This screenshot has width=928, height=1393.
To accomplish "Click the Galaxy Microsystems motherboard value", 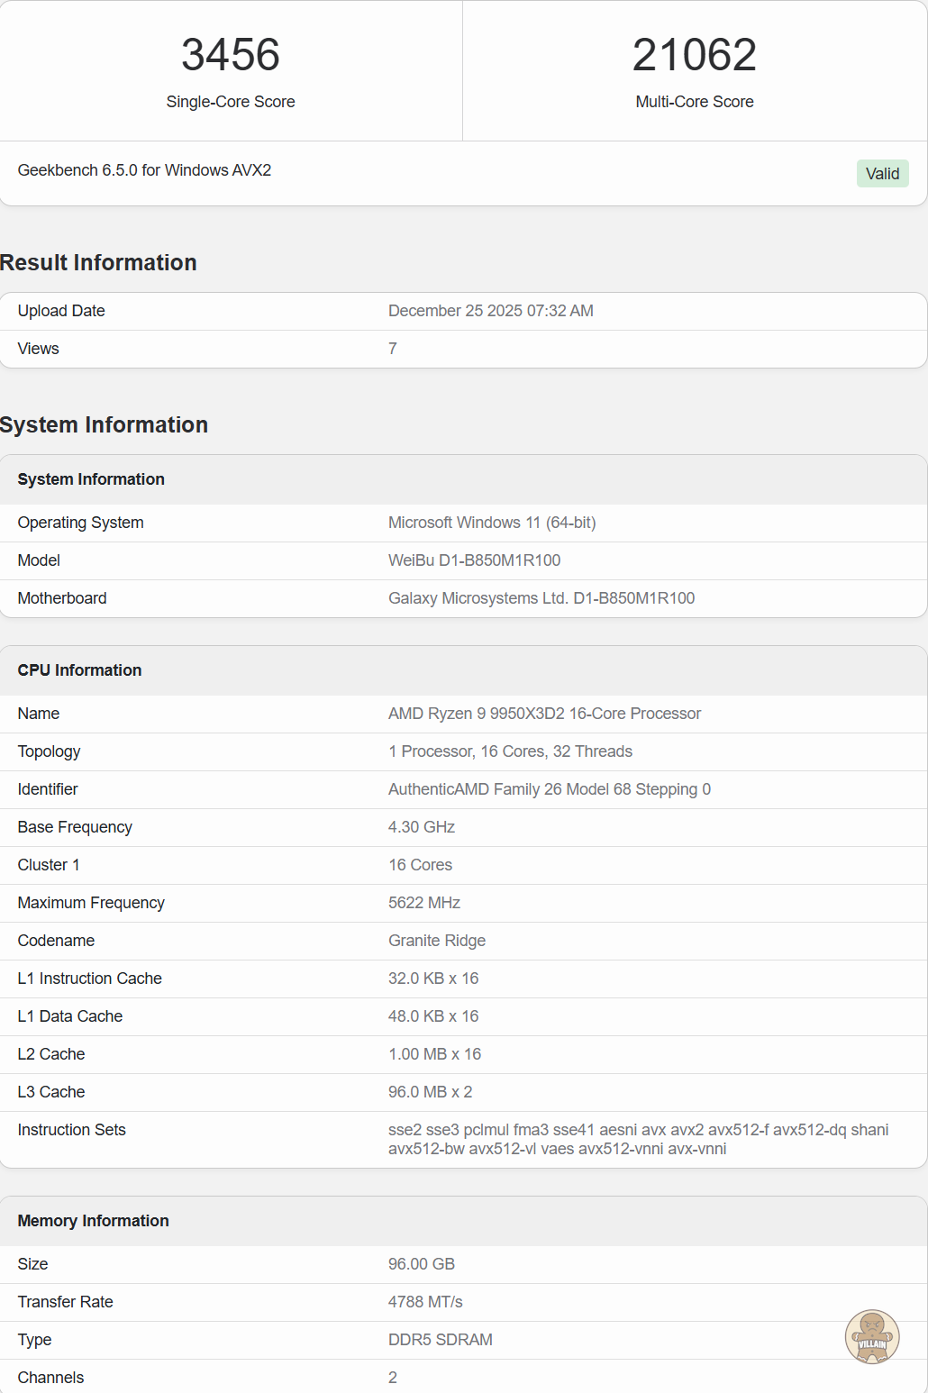I will pyautogui.click(x=541, y=598).
